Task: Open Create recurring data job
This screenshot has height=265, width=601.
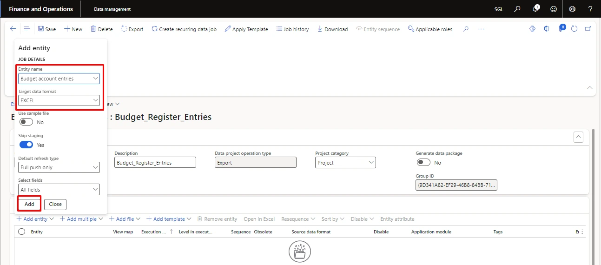Action: [x=184, y=29]
